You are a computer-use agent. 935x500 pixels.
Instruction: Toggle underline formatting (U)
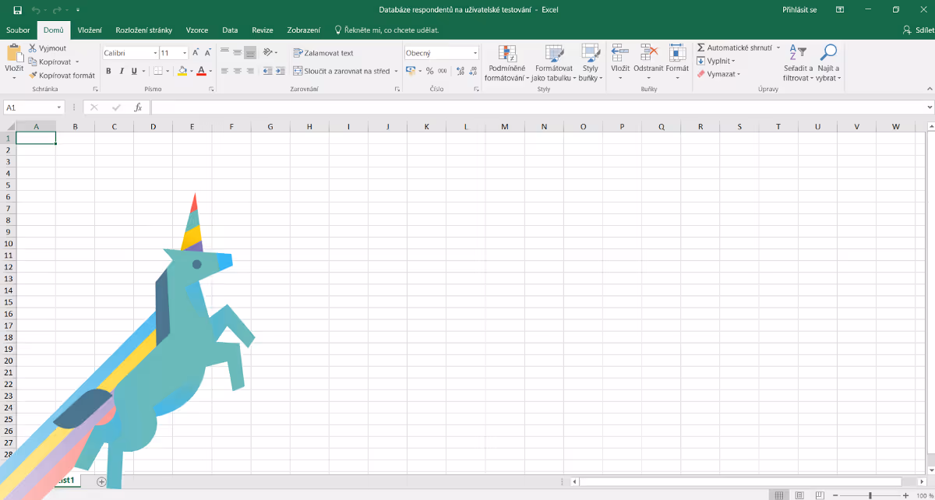tap(133, 71)
